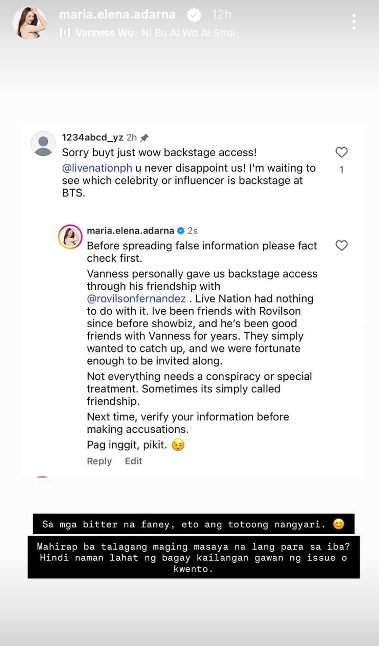Open the 1234abcd_yz username
This screenshot has width=379, height=646.
coord(92,137)
